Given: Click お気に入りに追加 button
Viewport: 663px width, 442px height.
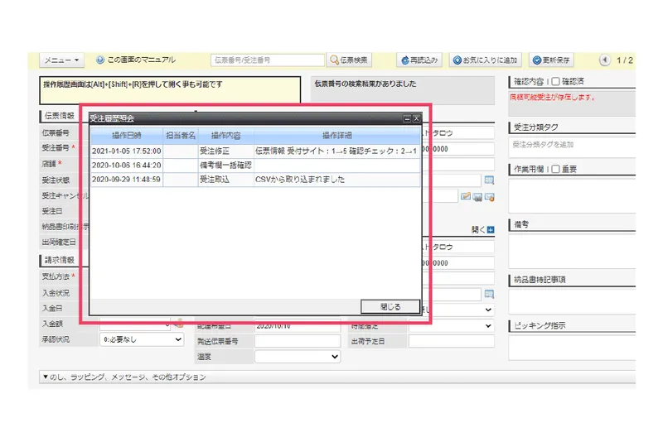Looking at the screenshot, I should point(486,60).
